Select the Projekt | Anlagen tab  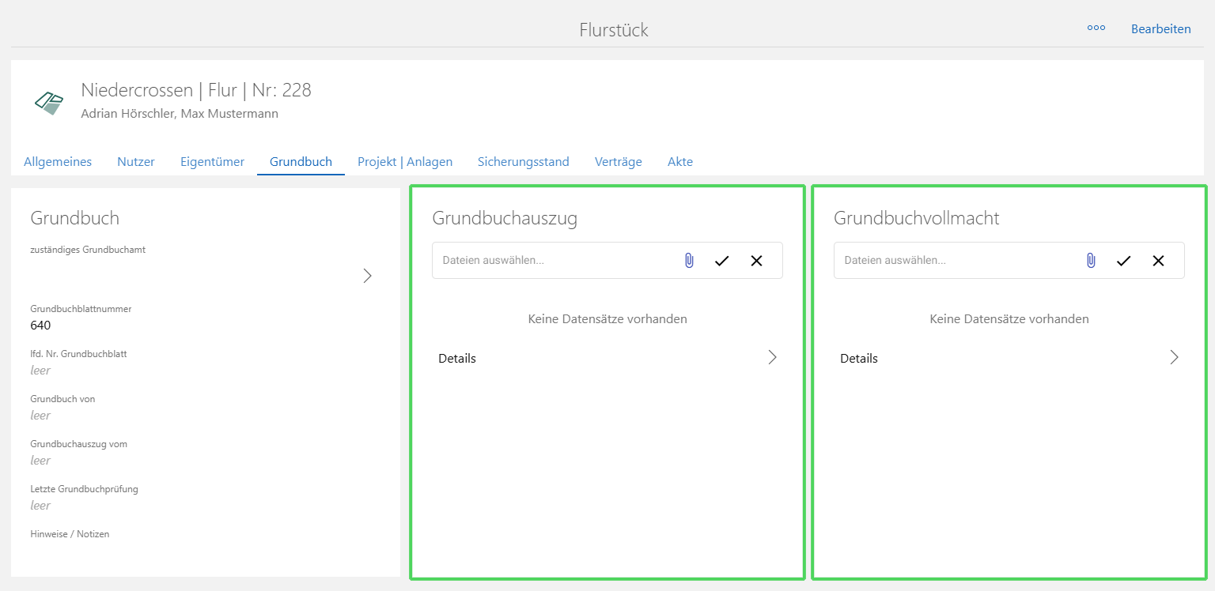click(405, 161)
